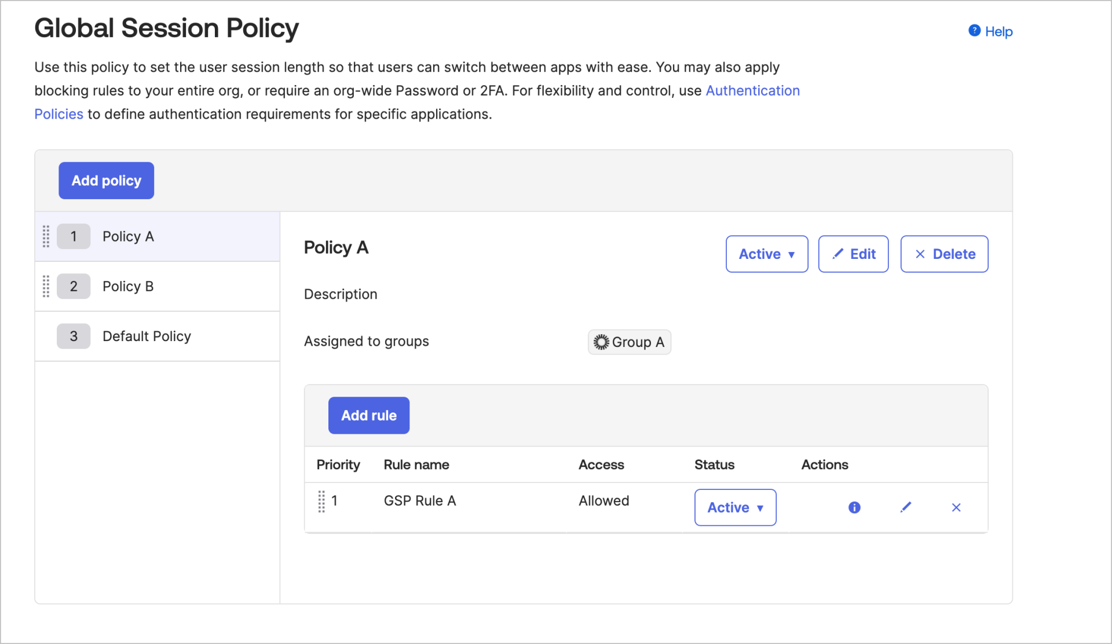
Task: Open the Help documentation via question mark icon
Action: (975, 31)
